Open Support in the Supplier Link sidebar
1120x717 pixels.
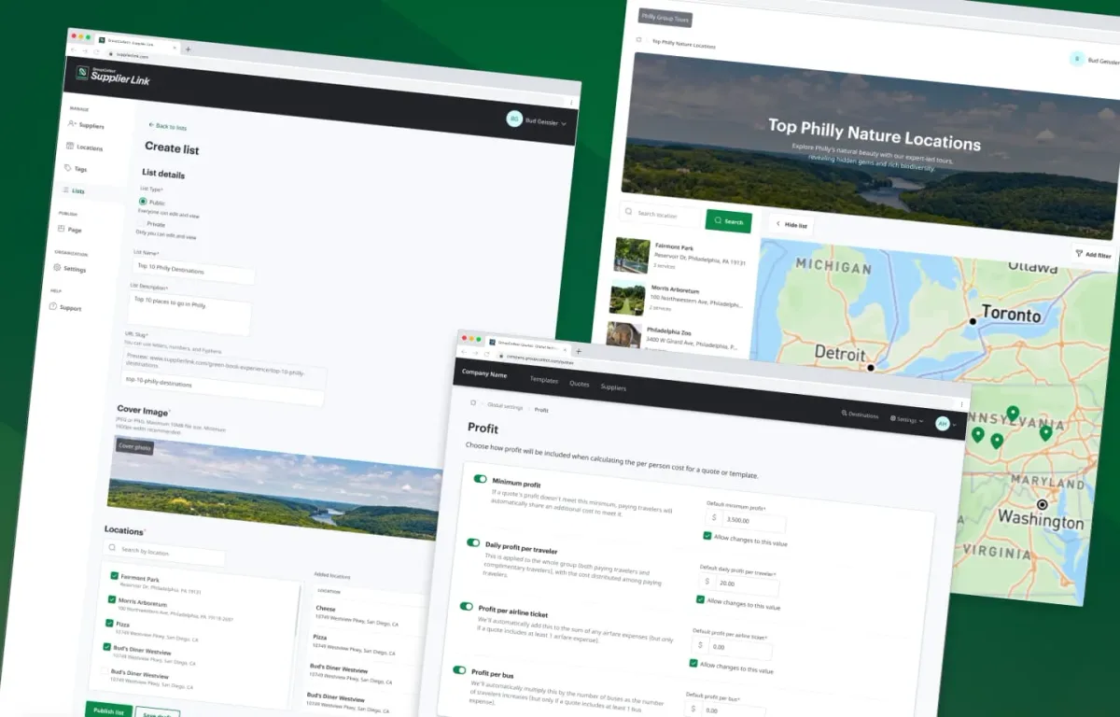coord(70,308)
